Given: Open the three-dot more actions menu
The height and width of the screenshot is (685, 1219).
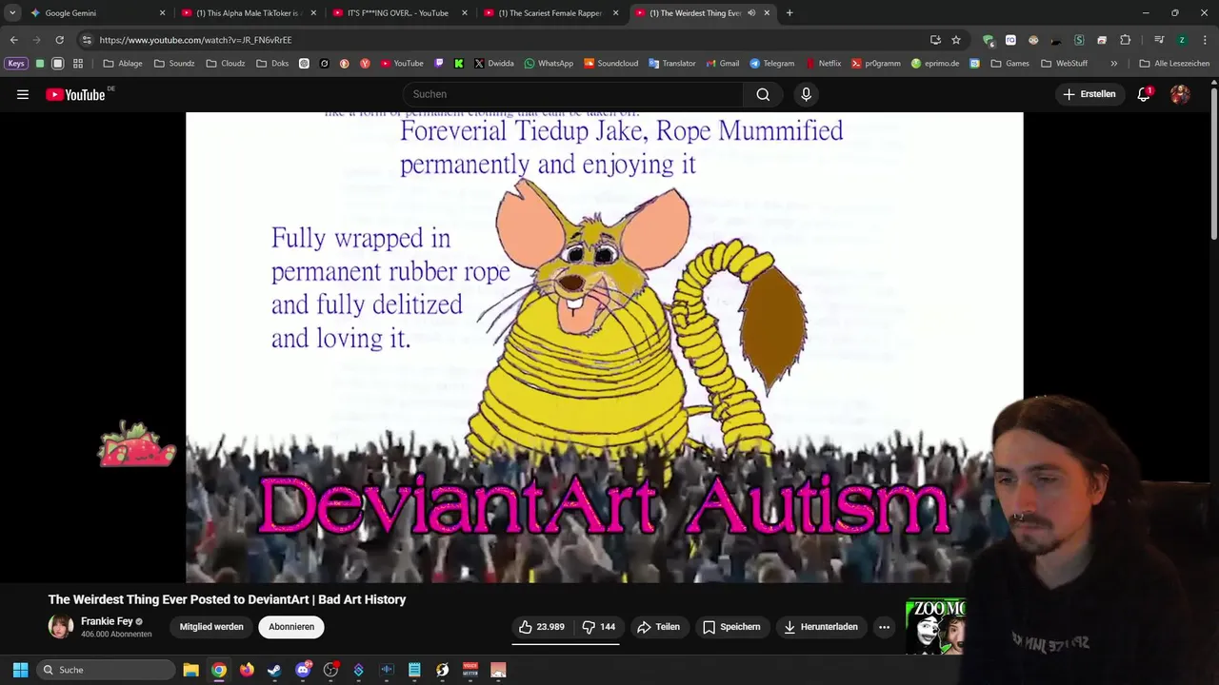Looking at the screenshot, I should tap(884, 627).
